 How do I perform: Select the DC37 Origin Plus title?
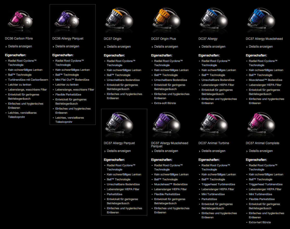click(164, 39)
